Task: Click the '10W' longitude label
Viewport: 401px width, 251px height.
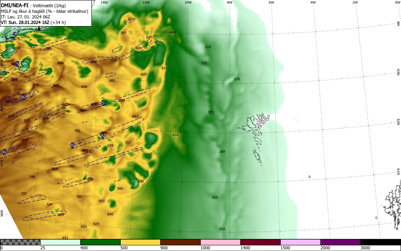Action: coord(188,2)
